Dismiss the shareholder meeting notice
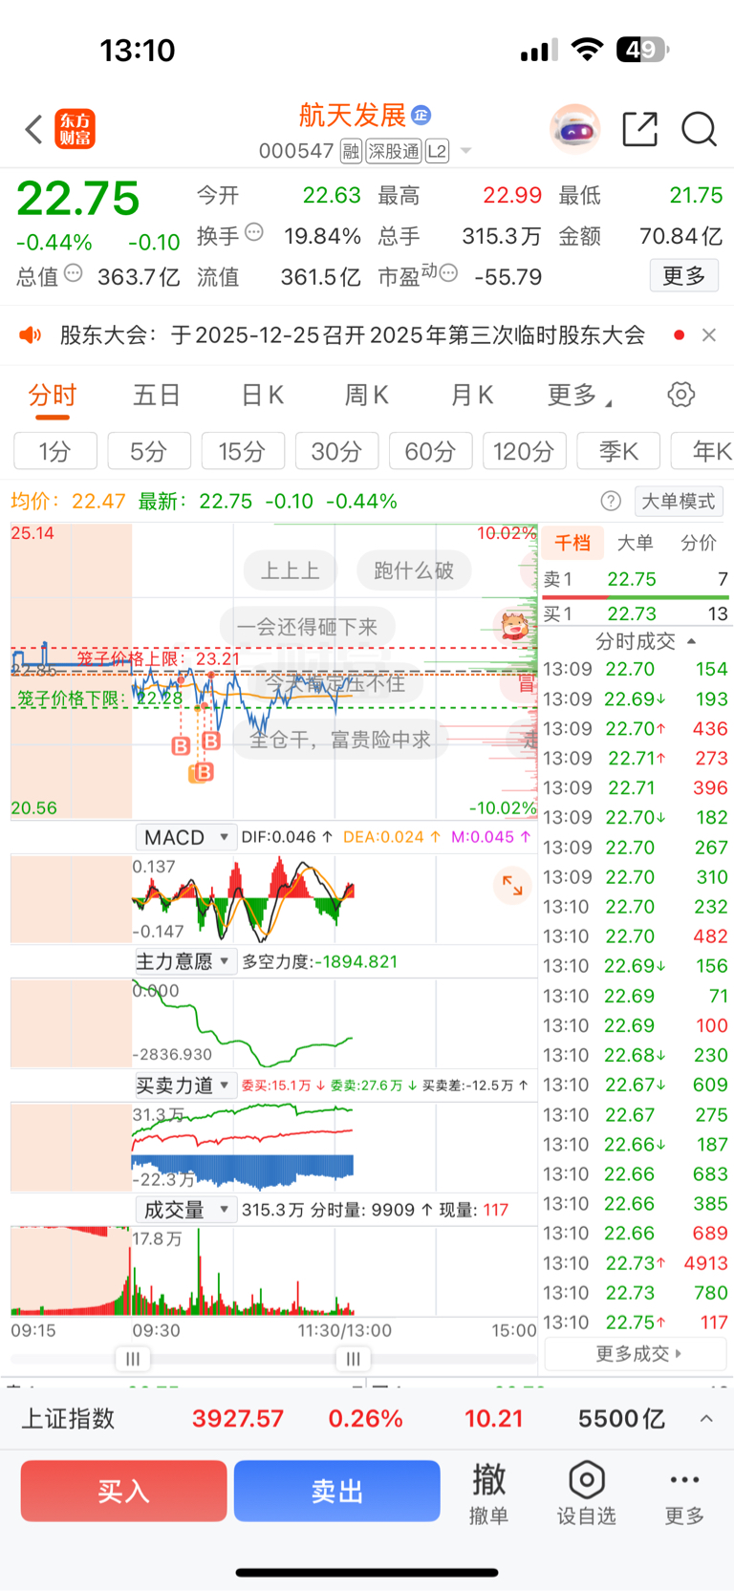Screen dimensions: 734x1591 (708, 334)
